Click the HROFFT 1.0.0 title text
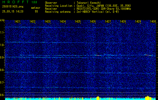 20,2
